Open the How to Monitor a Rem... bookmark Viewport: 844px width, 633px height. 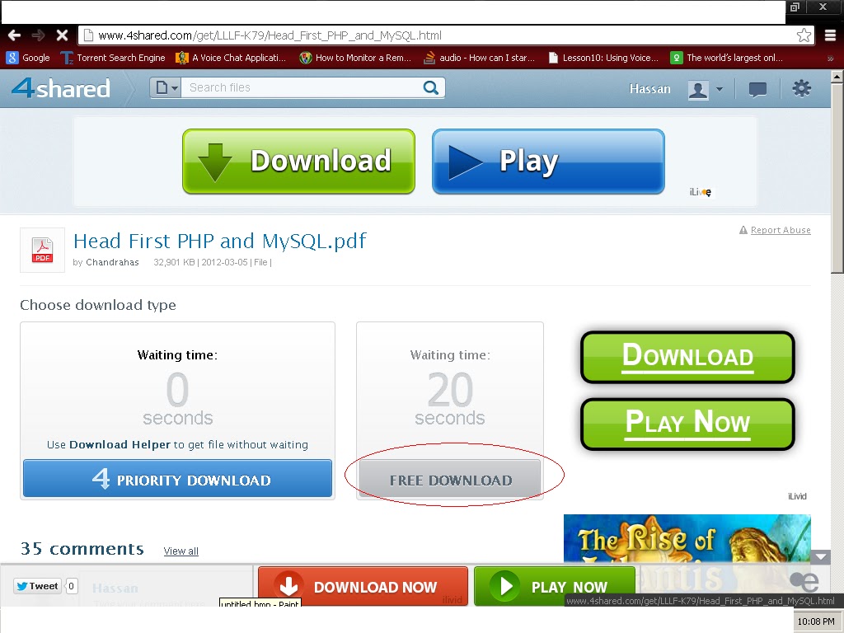pyautogui.click(x=355, y=58)
